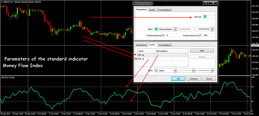Confirm the dialog with OK
The height and width of the screenshot is (116, 259).
point(178,79)
